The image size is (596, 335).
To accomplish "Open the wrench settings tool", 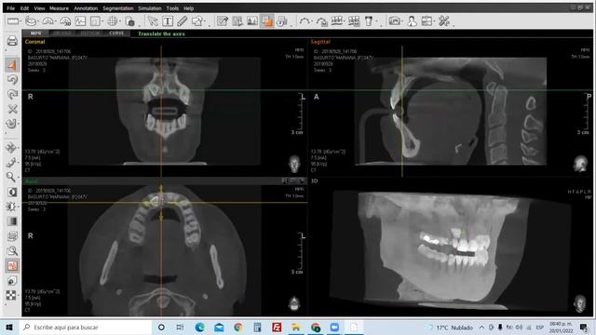I will click(x=444, y=21).
